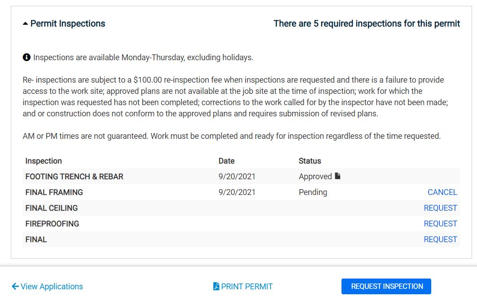Click the back arrow beside View Applications
The width and height of the screenshot is (477, 301).
pyautogui.click(x=15, y=286)
